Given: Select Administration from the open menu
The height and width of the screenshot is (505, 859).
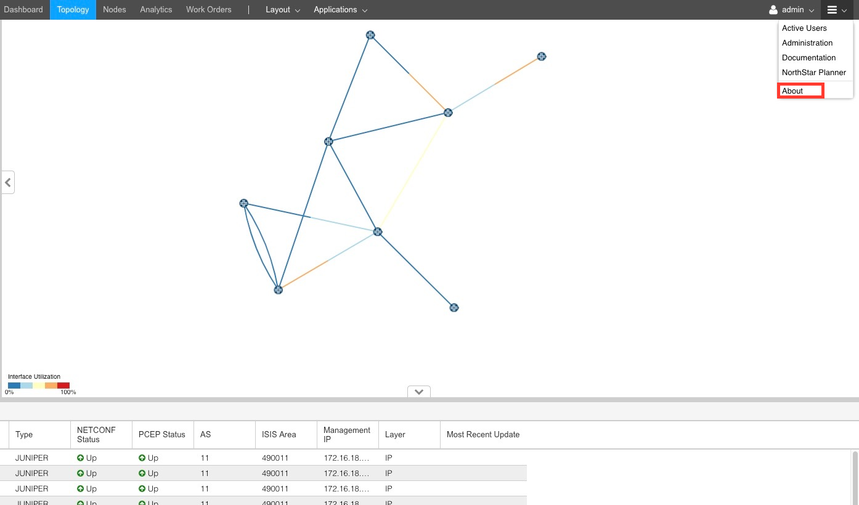Looking at the screenshot, I should 807,42.
